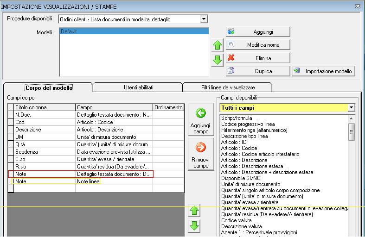The height and width of the screenshot is (237, 365).
Task: Select the UM row title cell
Action: coord(45,137)
